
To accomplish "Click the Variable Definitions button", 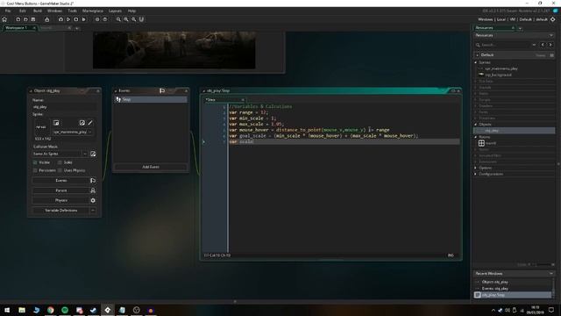I will [60, 211].
